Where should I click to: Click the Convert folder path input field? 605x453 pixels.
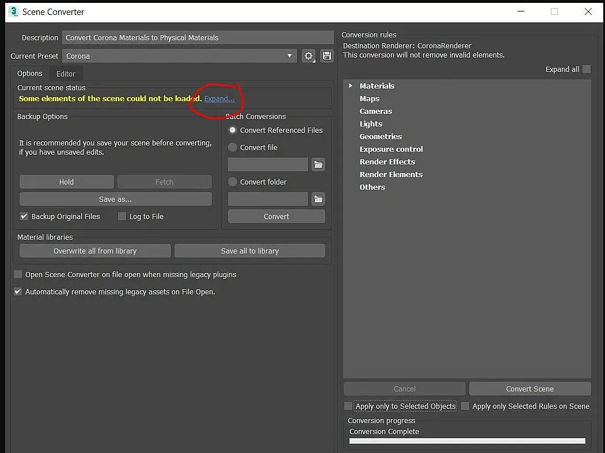tap(268, 199)
